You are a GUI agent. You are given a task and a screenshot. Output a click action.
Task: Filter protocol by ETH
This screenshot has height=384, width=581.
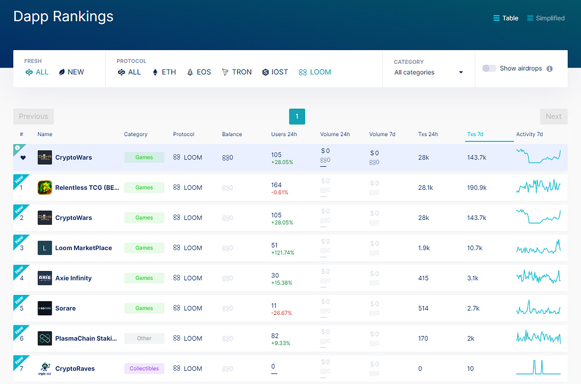(x=164, y=72)
